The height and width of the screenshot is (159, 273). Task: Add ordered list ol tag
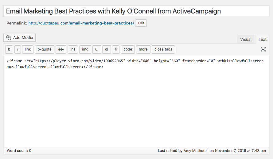(107, 49)
